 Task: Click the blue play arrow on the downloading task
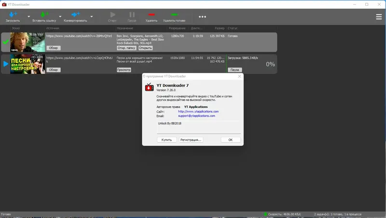(x=6, y=64)
